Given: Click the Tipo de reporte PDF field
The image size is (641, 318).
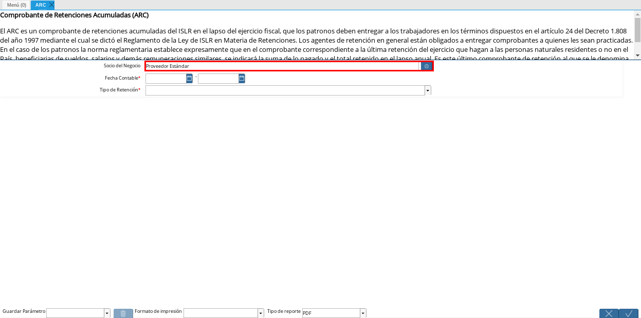Looking at the screenshot, I should tap(331, 313).
